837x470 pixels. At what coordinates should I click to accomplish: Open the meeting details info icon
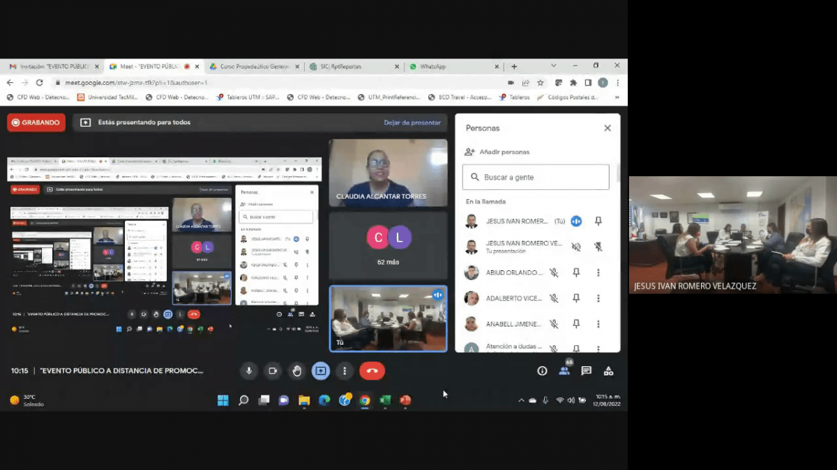pos(542,371)
